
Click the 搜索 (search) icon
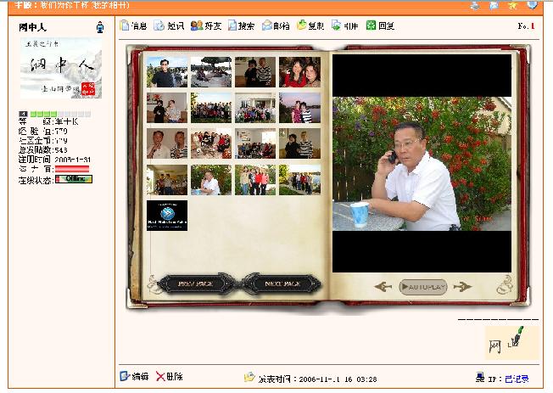coord(241,25)
